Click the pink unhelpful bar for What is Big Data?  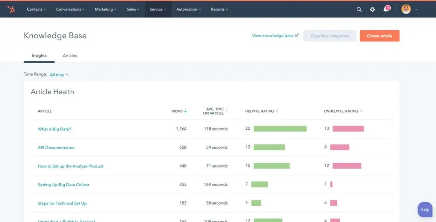click(348, 128)
